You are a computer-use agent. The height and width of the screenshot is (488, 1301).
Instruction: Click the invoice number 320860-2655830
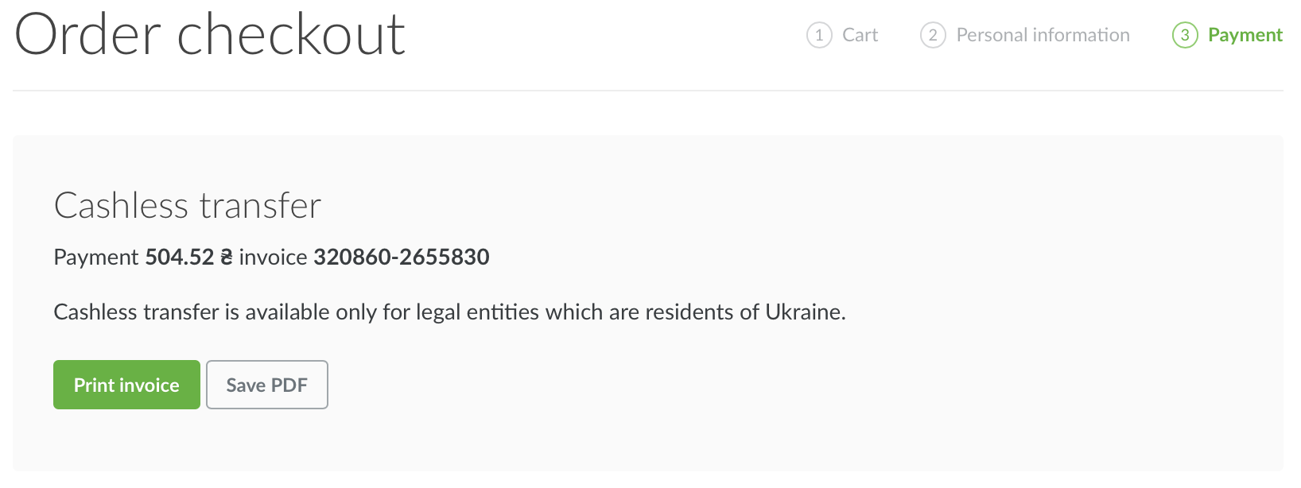coord(402,257)
